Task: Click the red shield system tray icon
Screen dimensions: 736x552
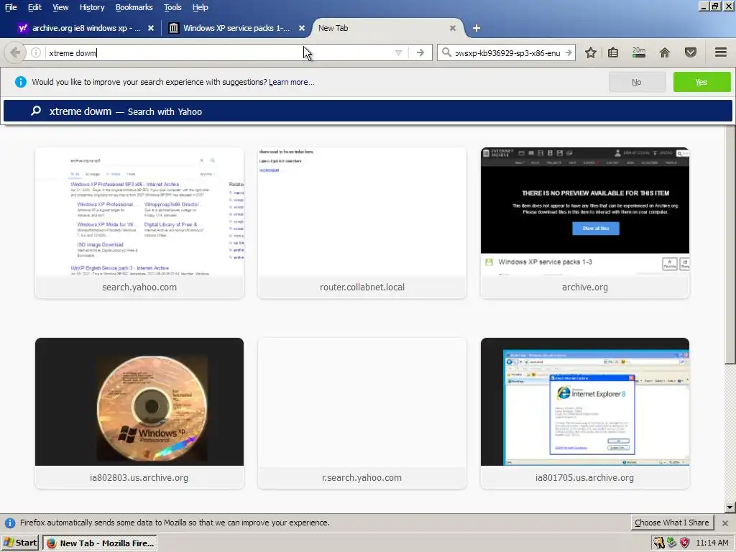Action: (685, 543)
